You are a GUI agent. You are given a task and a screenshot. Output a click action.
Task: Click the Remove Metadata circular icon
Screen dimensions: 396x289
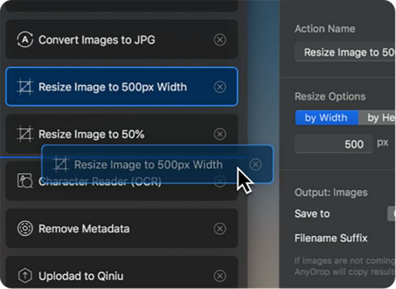click(x=25, y=229)
